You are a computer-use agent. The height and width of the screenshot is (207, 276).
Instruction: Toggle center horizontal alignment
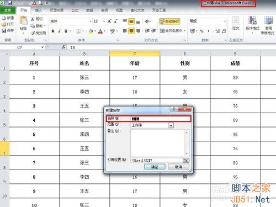[x=131, y=31]
